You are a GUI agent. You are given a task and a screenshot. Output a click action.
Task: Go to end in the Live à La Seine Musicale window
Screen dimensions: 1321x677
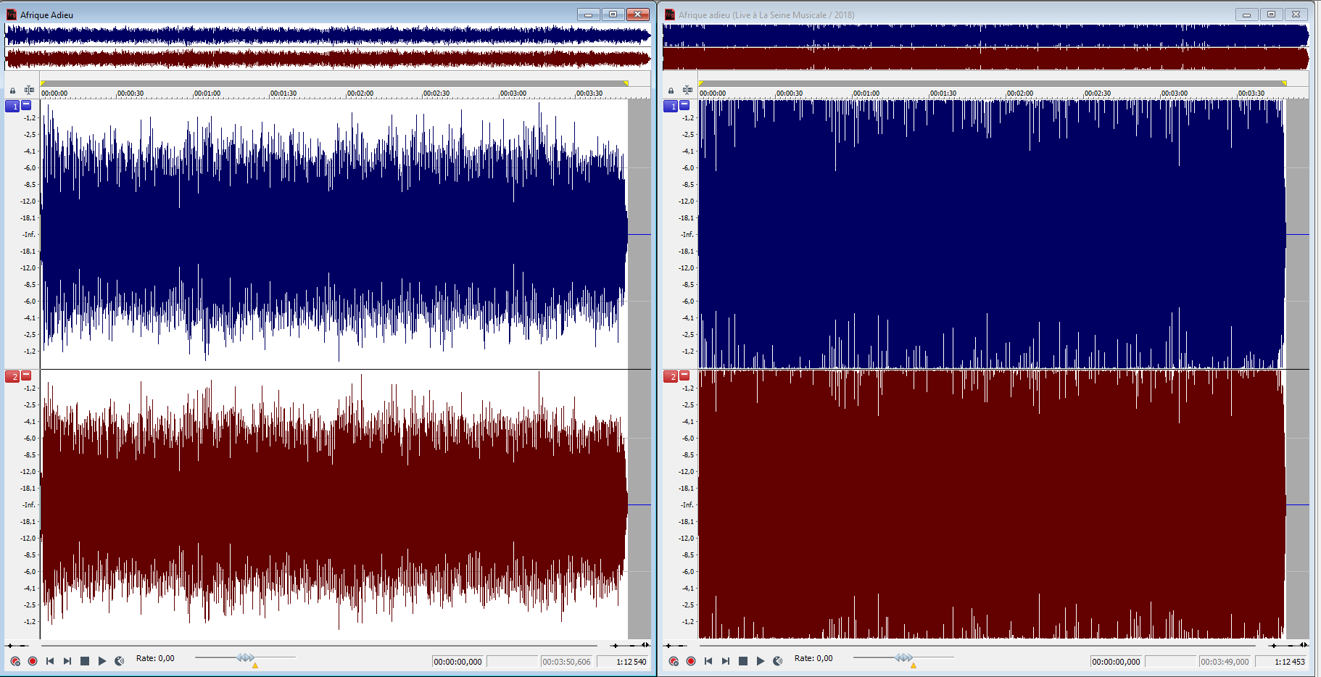click(x=726, y=661)
